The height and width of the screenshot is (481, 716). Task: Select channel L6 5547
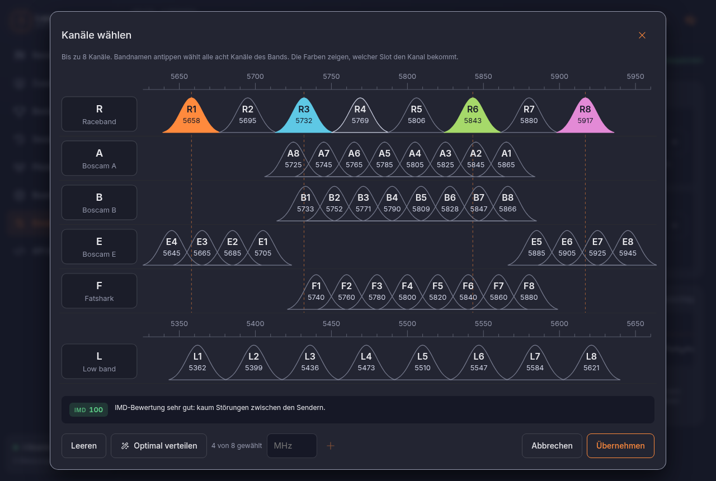tap(479, 362)
